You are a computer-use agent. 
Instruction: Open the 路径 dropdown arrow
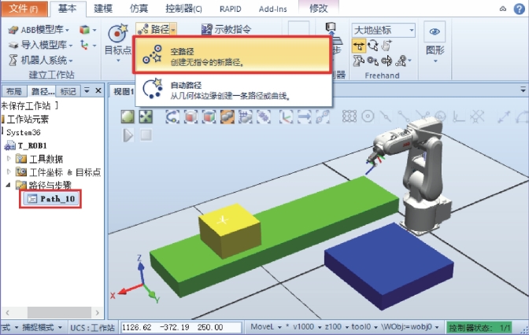(173, 30)
